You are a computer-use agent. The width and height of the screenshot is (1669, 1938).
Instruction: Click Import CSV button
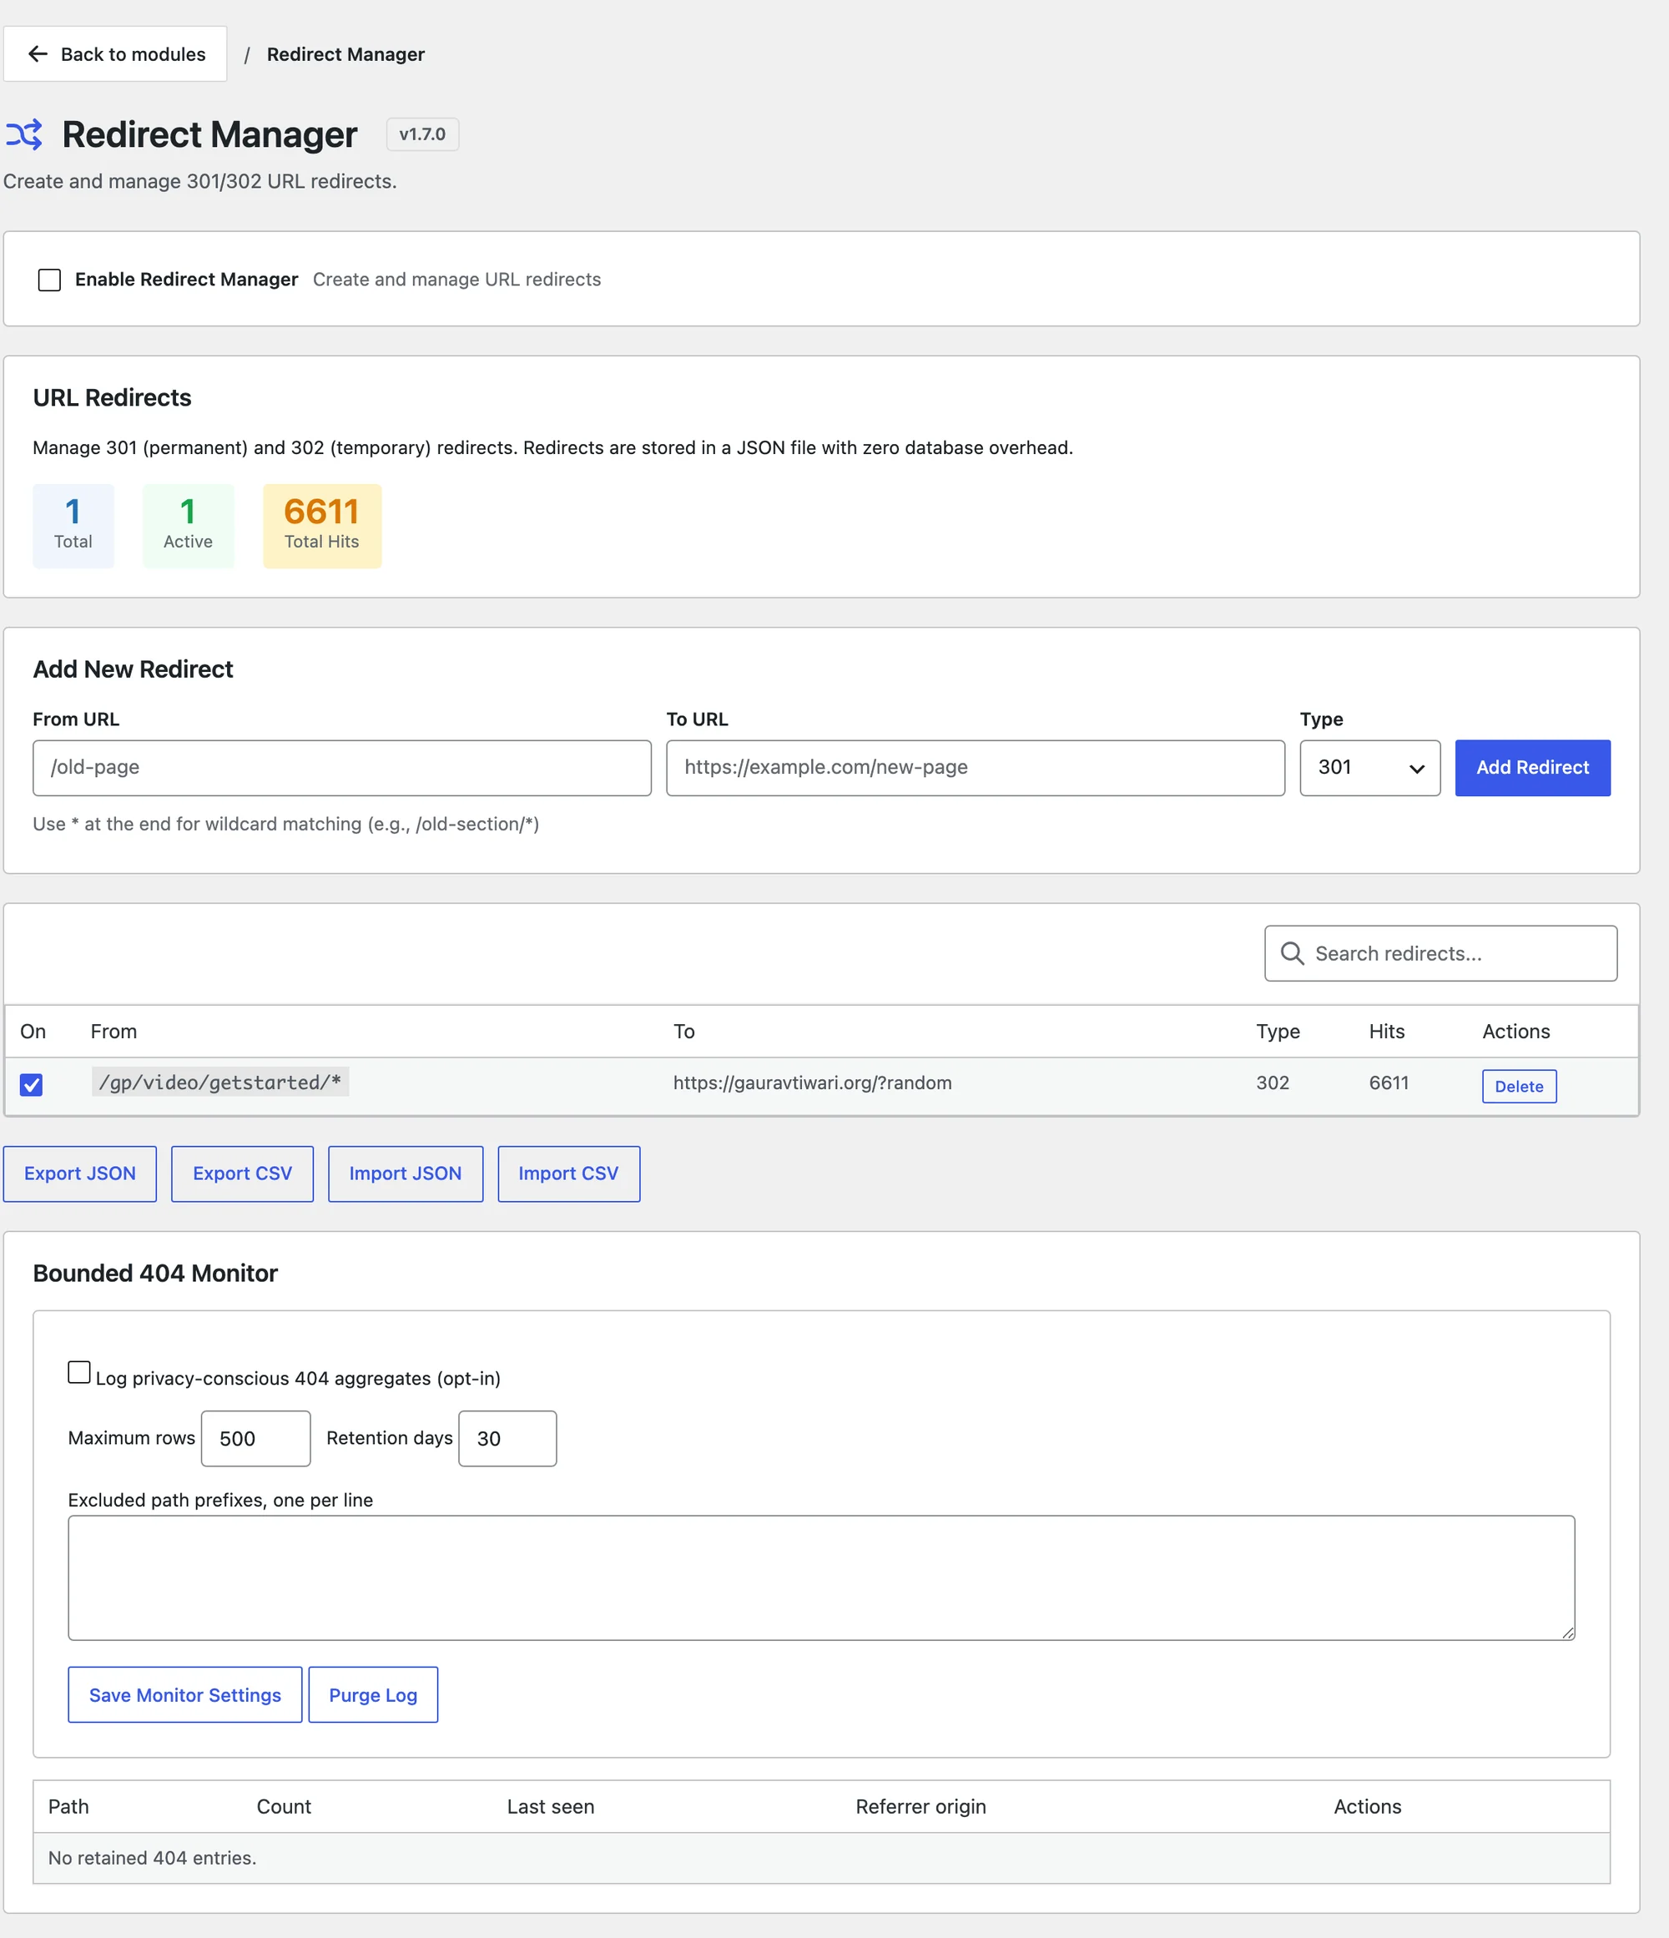coord(568,1173)
